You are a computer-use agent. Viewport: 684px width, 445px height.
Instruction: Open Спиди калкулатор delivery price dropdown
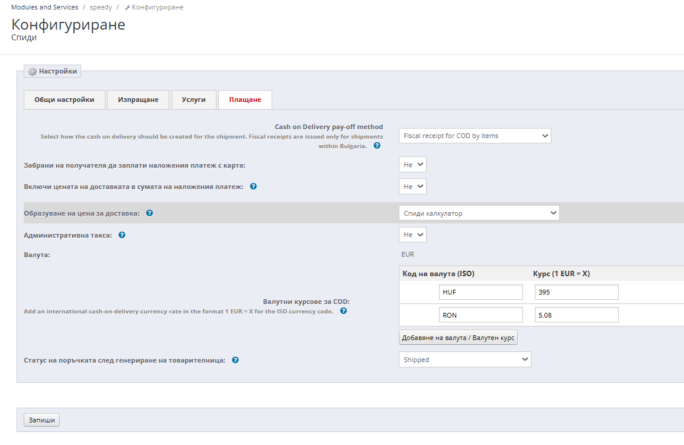479,213
